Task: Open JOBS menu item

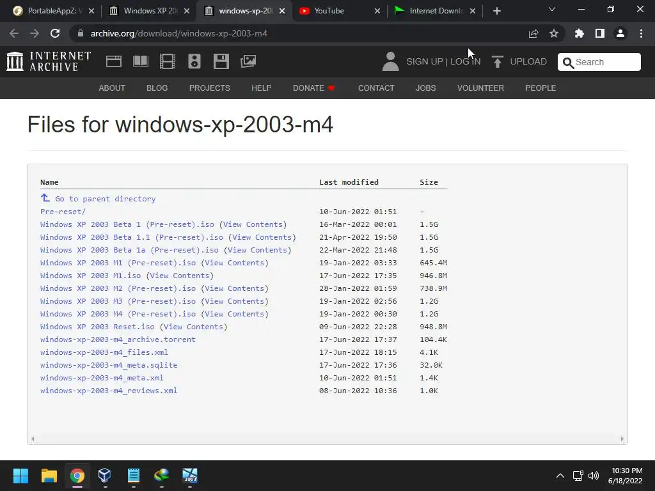Action: tap(425, 88)
